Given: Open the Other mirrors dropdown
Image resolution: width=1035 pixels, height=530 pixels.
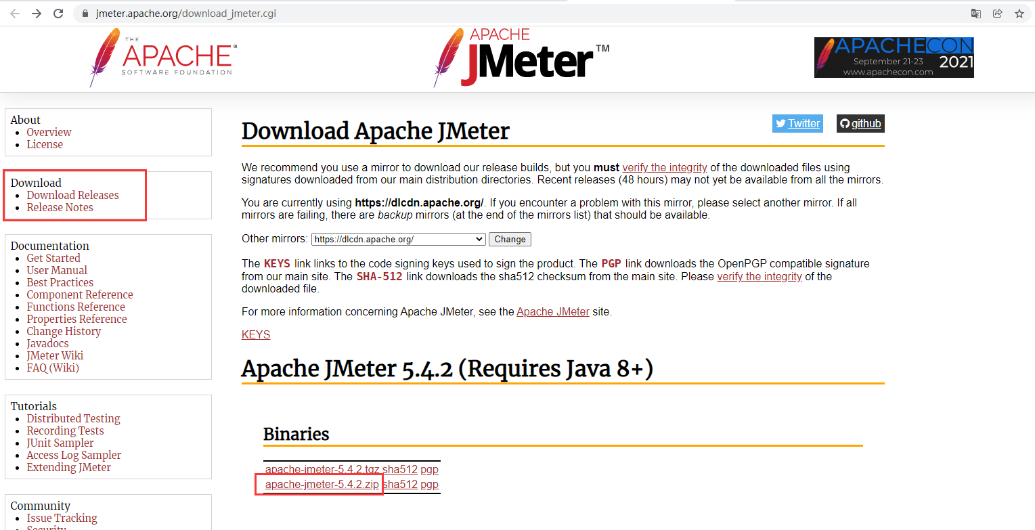Looking at the screenshot, I should tap(399, 239).
